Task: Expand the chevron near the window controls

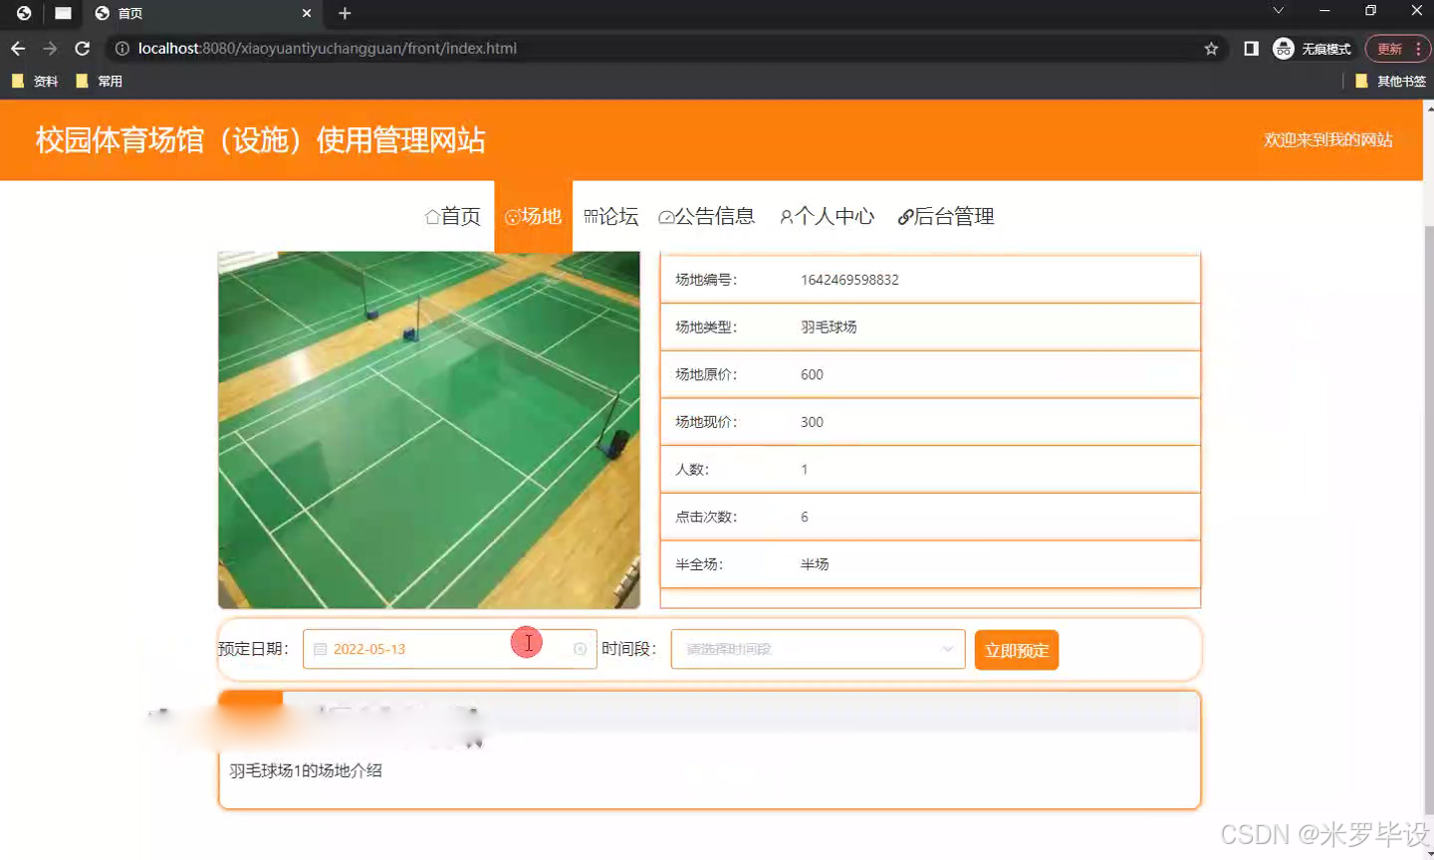Action: click(x=1277, y=13)
